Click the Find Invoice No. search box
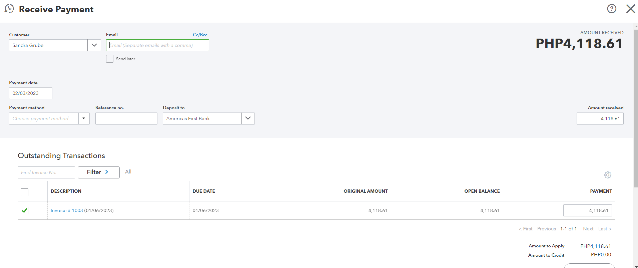The image size is (638, 268). [x=46, y=172]
